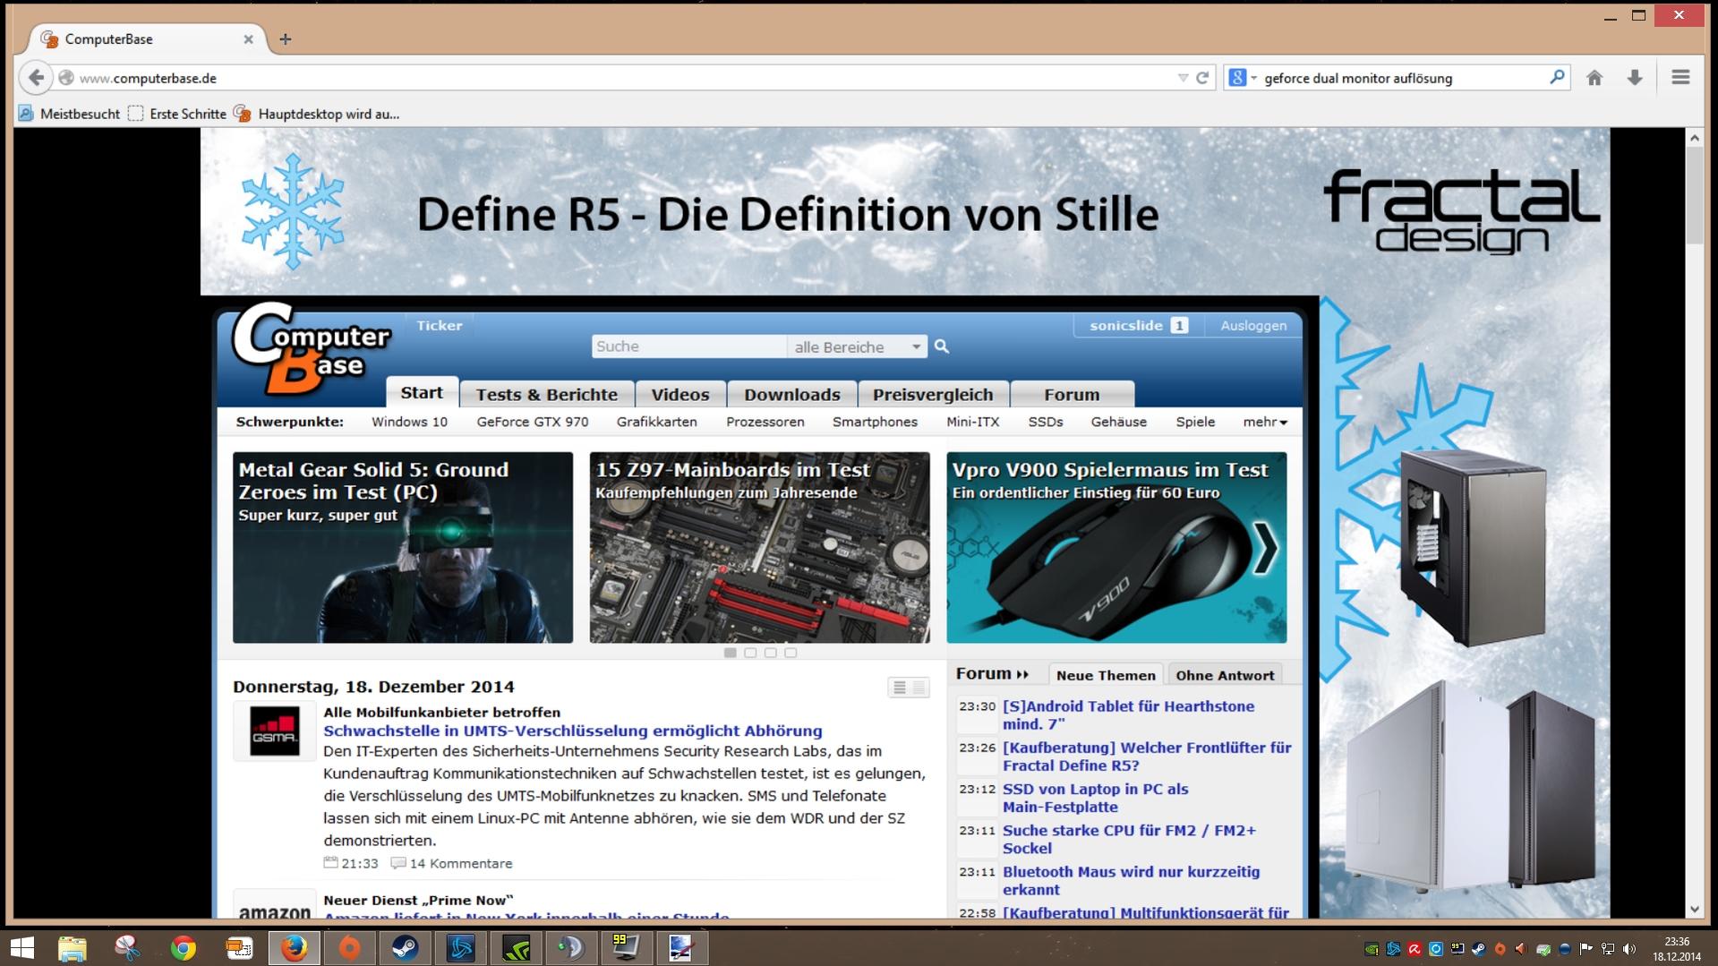Open Steam from the taskbar
This screenshot has height=966, width=1718.
[405, 947]
